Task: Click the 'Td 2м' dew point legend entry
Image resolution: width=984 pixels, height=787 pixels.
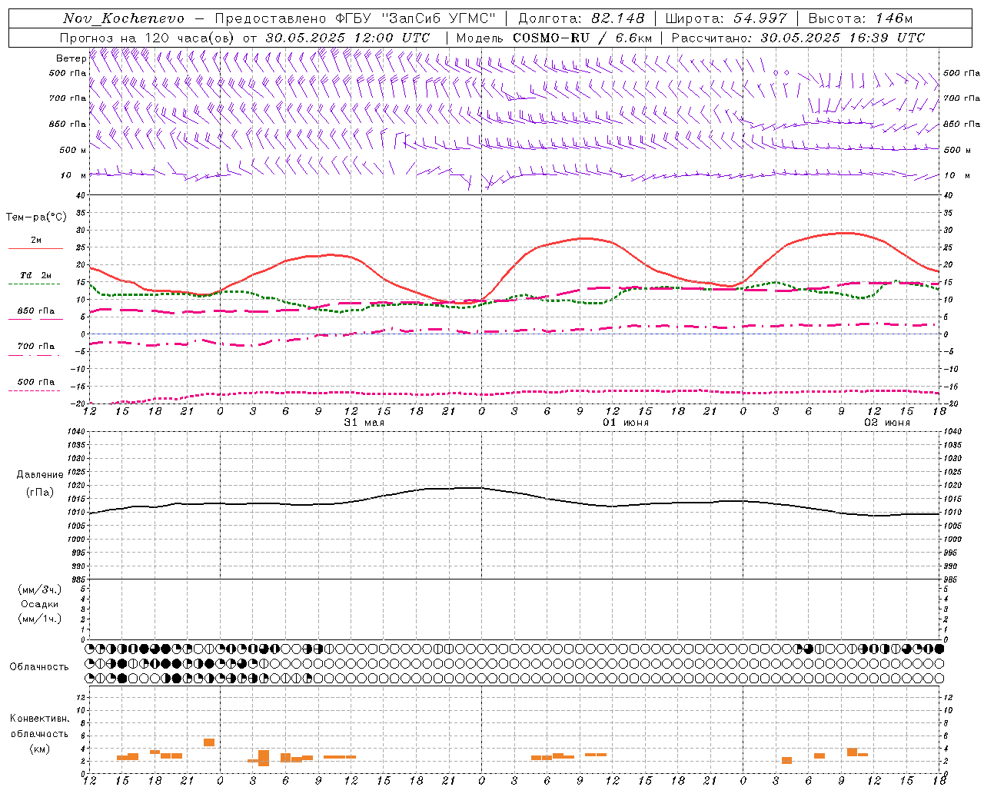Action: click(36, 275)
